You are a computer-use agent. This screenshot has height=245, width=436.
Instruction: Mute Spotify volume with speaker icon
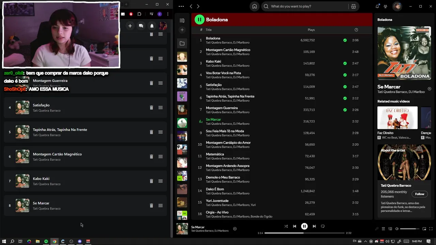tap(397, 229)
